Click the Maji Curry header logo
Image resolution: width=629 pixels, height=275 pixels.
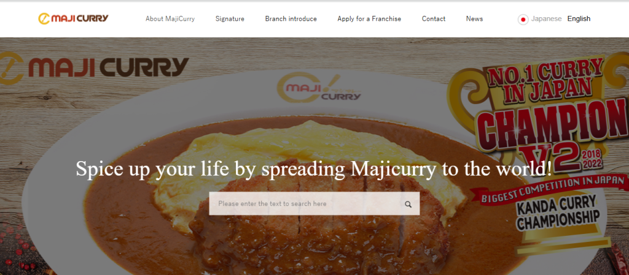(x=74, y=18)
